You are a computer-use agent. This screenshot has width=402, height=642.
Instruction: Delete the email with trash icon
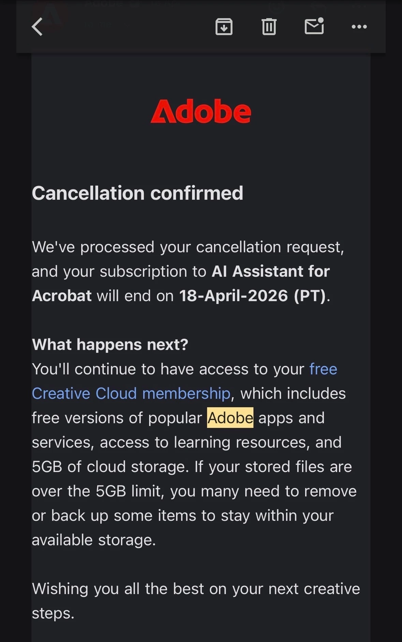coord(269,27)
